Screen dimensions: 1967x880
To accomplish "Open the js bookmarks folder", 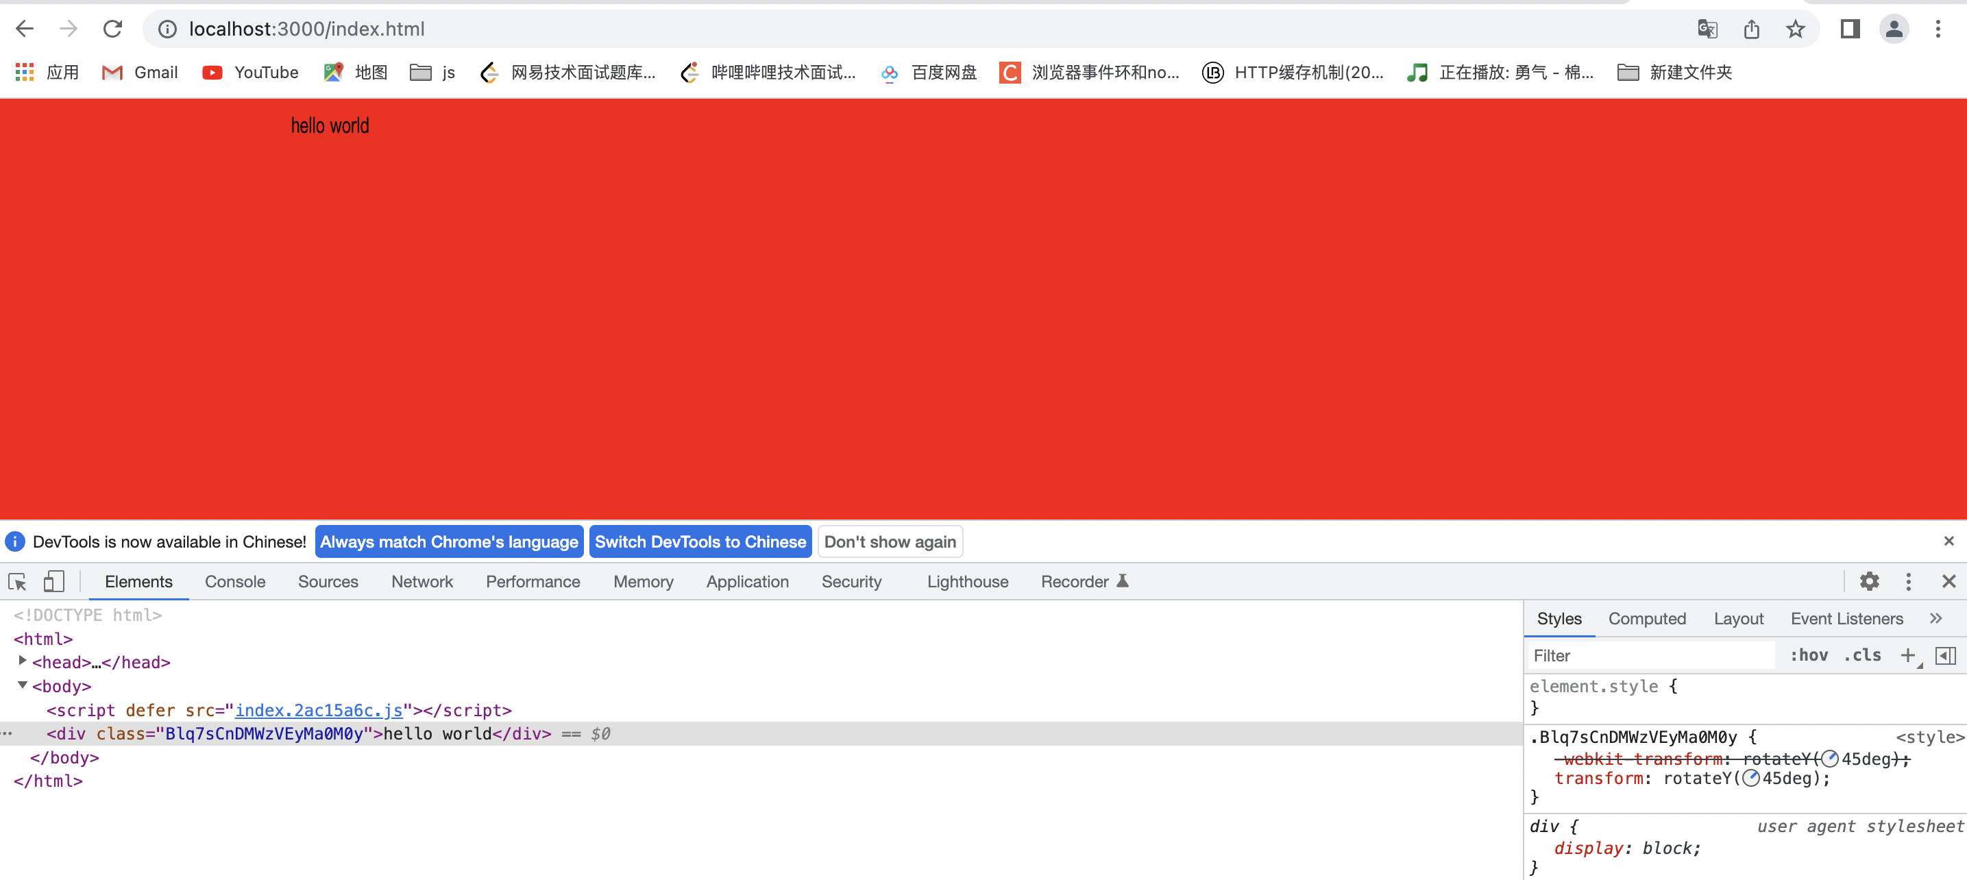I will (433, 73).
